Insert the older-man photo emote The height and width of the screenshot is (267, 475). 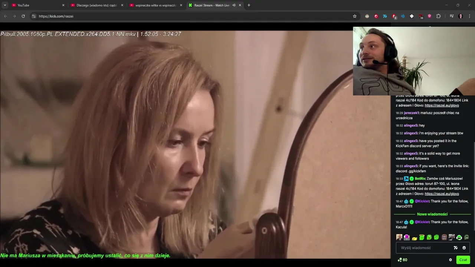click(x=452, y=237)
